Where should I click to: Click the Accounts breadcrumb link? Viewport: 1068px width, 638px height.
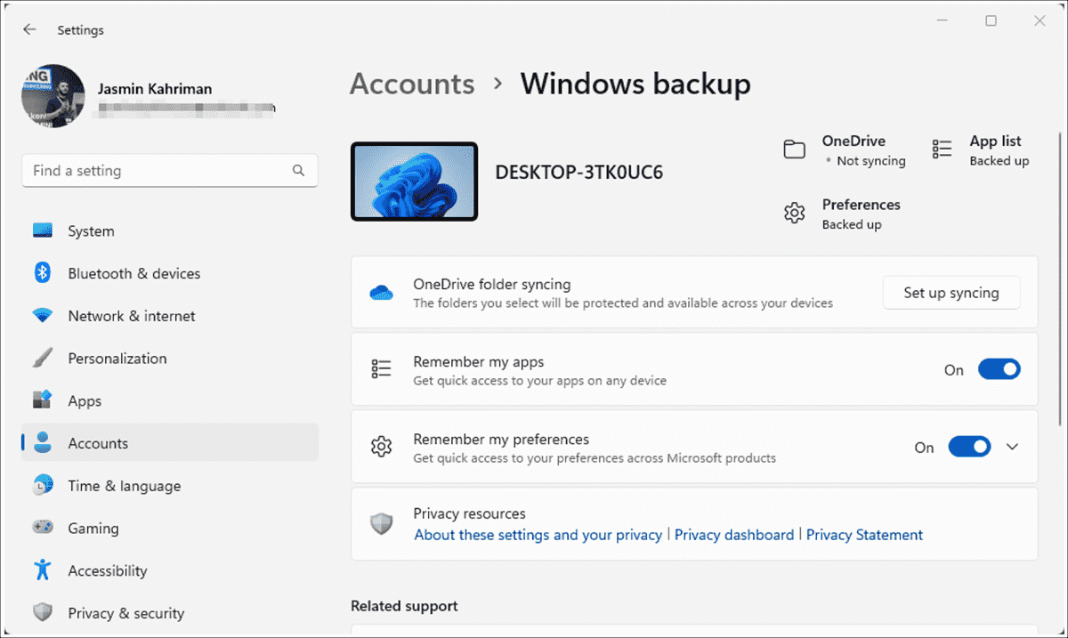pos(412,84)
